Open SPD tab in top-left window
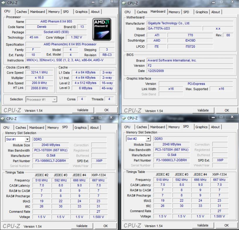 coord(66,12)
